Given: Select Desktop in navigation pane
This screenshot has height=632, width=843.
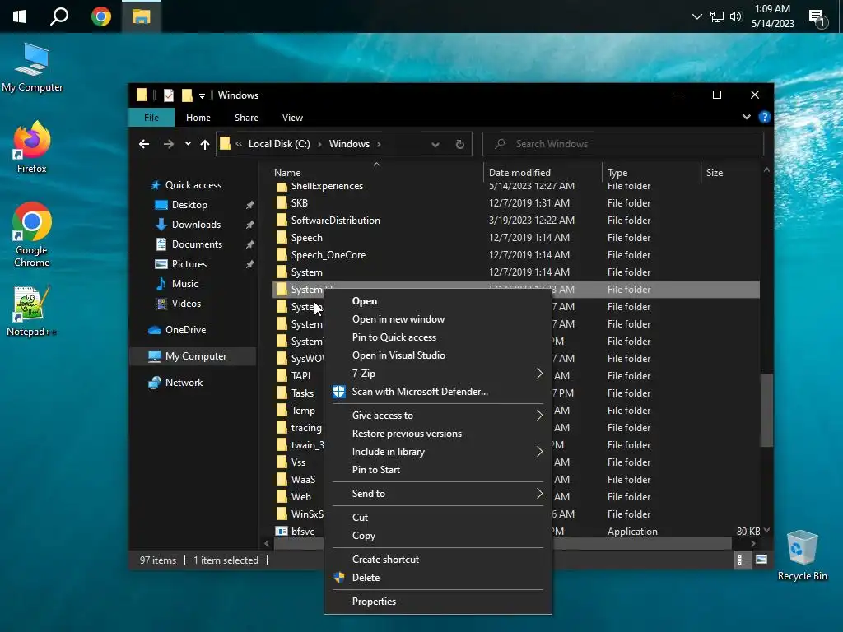Looking at the screenshot, I should pos(189,205).
